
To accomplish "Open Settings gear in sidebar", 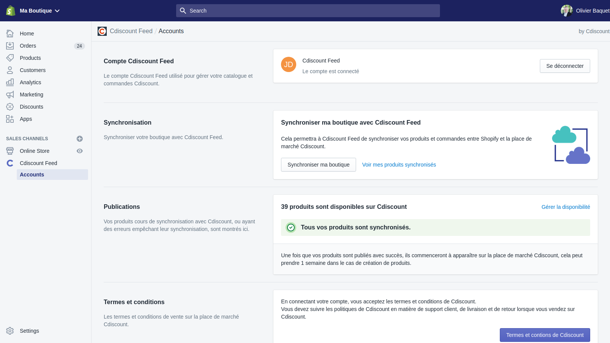I will [10, 331].
